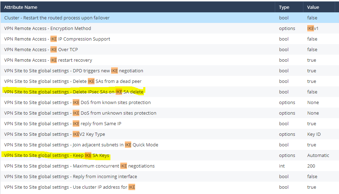Click false value in Reply from incoming interface row

pyautogui.click(x=312, y=177)
